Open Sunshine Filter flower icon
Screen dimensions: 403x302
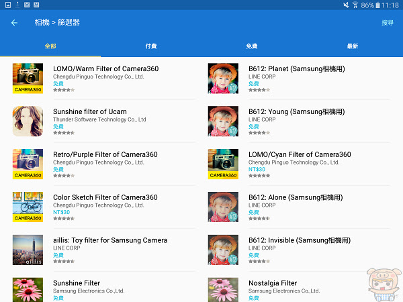tap(28, 290)
